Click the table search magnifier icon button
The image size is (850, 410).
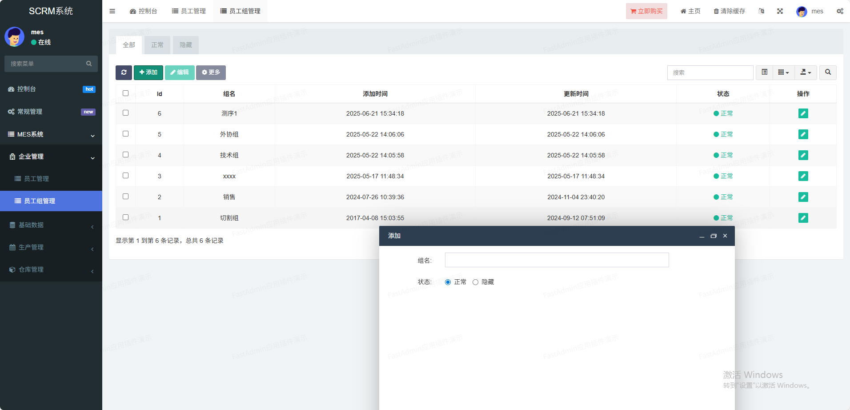(828, 72)
